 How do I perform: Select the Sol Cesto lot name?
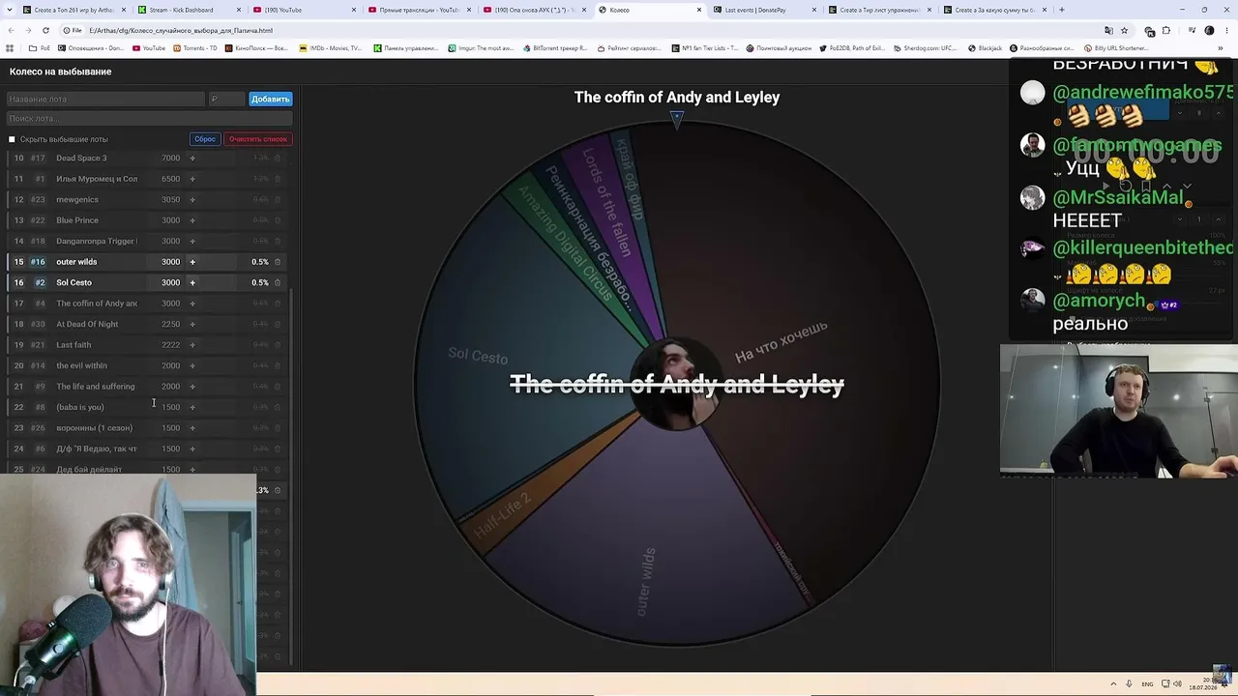[74, 283]
